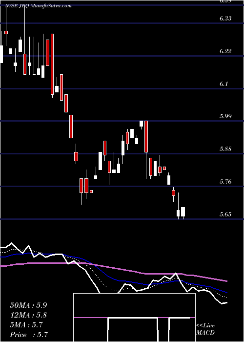Click the 50MA : 5.9 indicator text
This screenshot has height=342, width=244.
pyautogui.click(x=28, y=305)
